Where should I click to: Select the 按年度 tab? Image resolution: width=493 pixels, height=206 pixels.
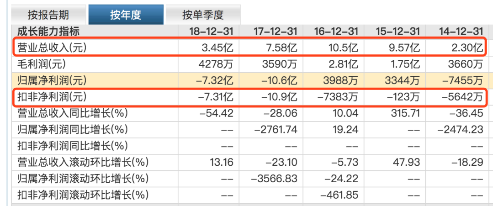click(x=125, y=15)
